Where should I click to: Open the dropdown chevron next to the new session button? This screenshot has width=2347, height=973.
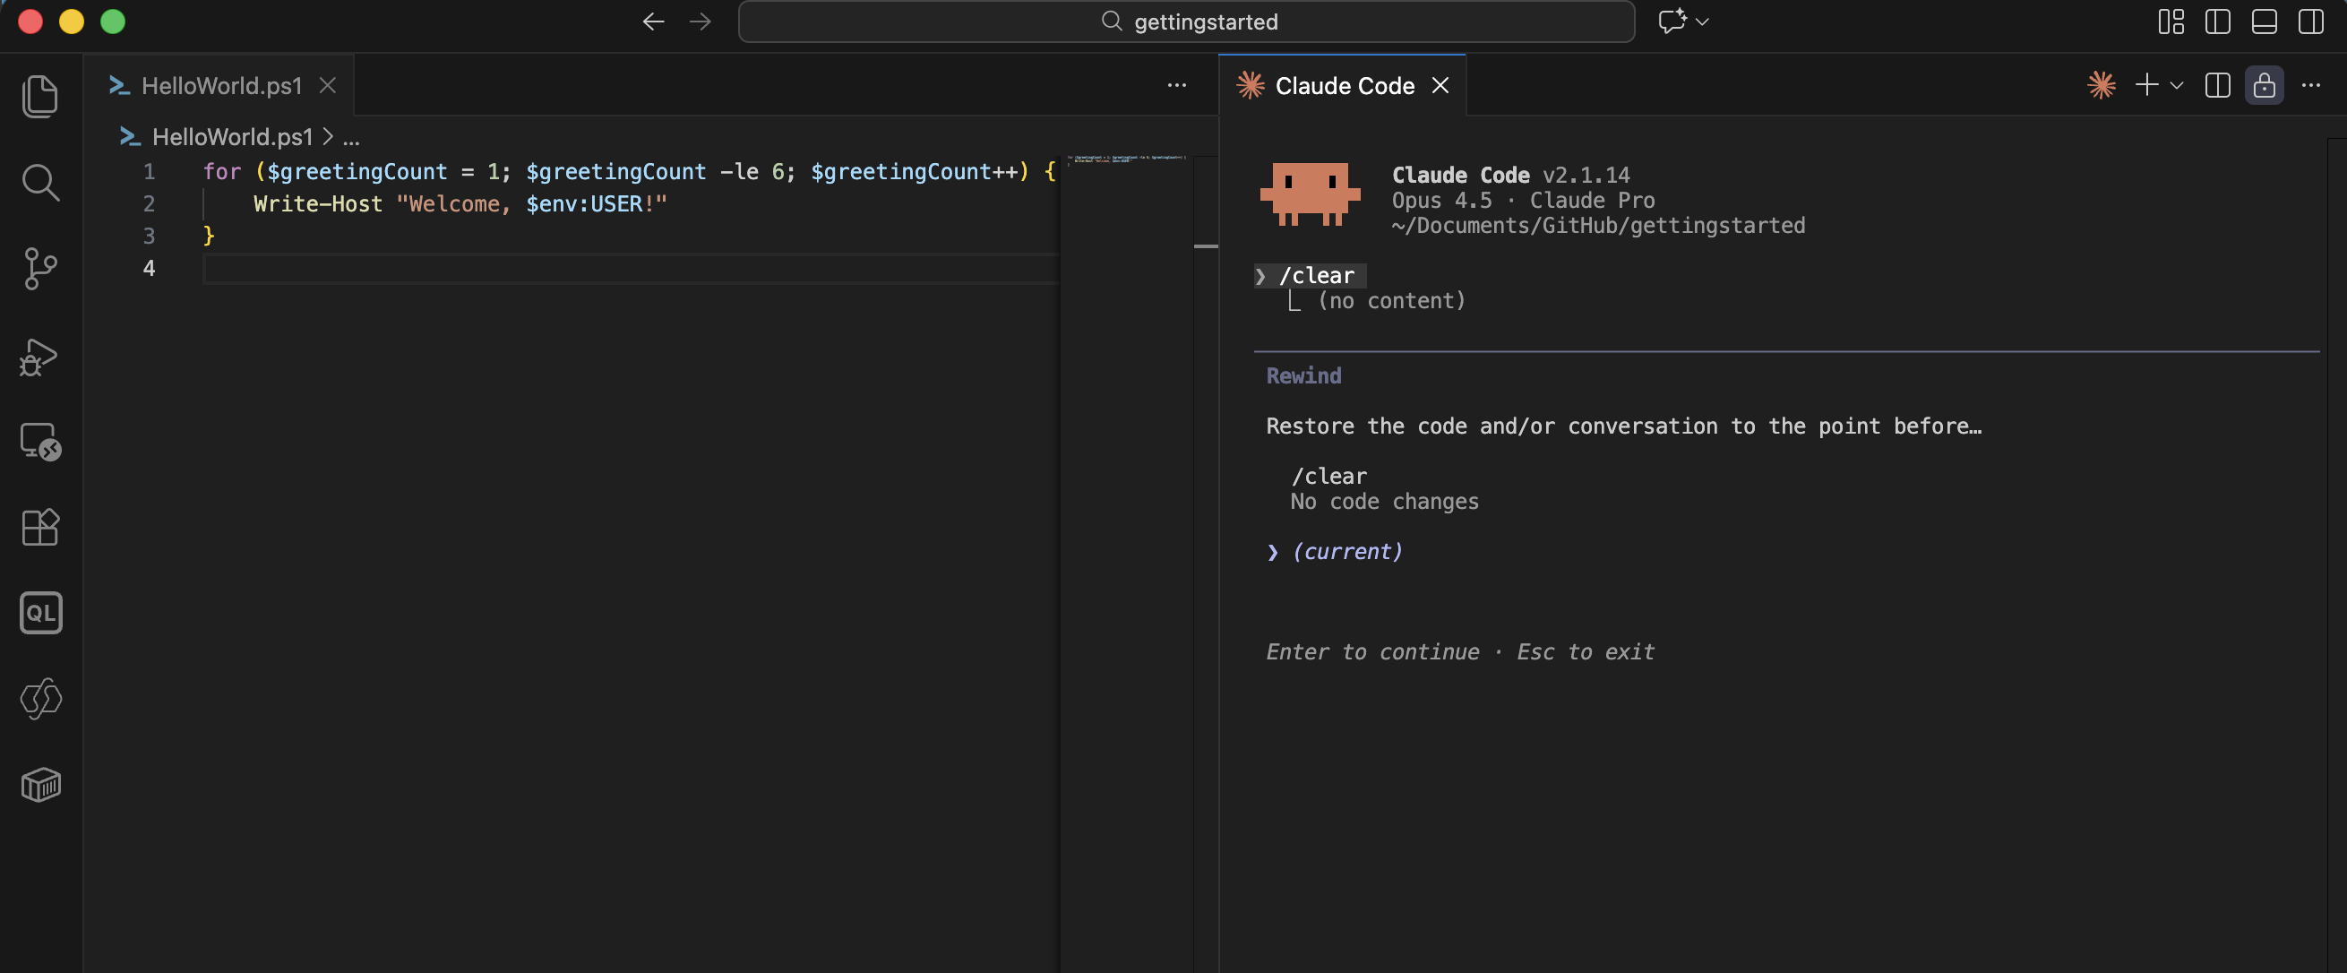coord(2176,87)
